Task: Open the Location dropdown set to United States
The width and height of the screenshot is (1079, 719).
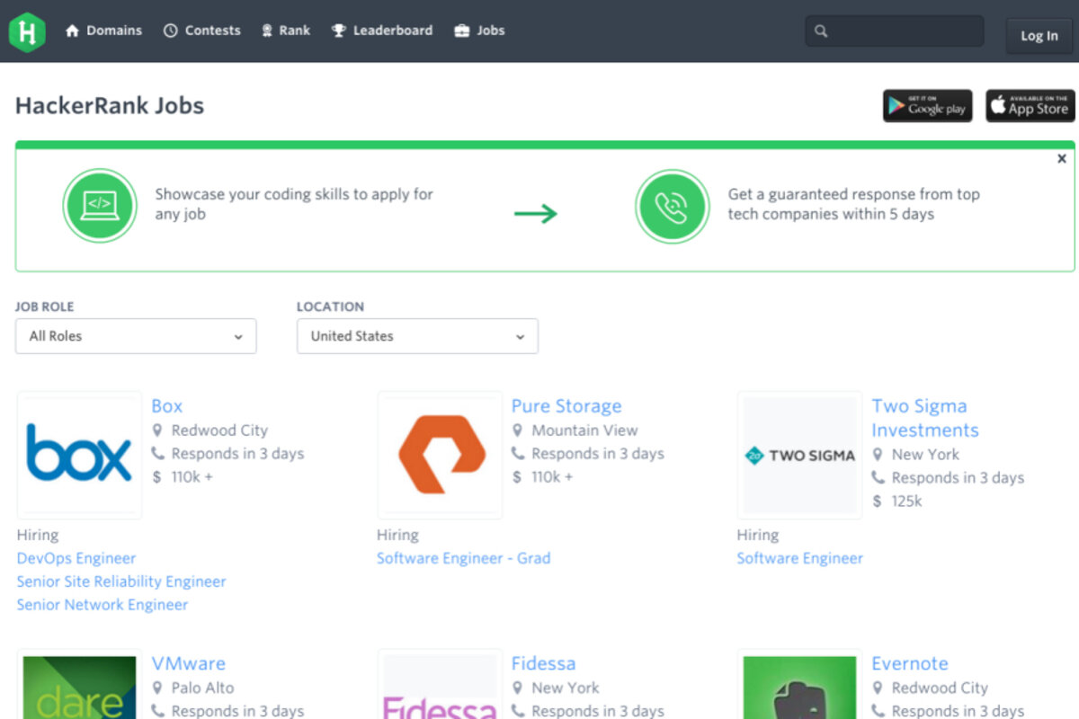Action: coord(417,336)
